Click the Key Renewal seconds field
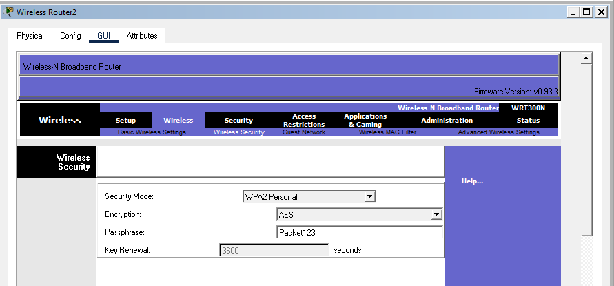614x286 pixels. (x=274, y=250)
